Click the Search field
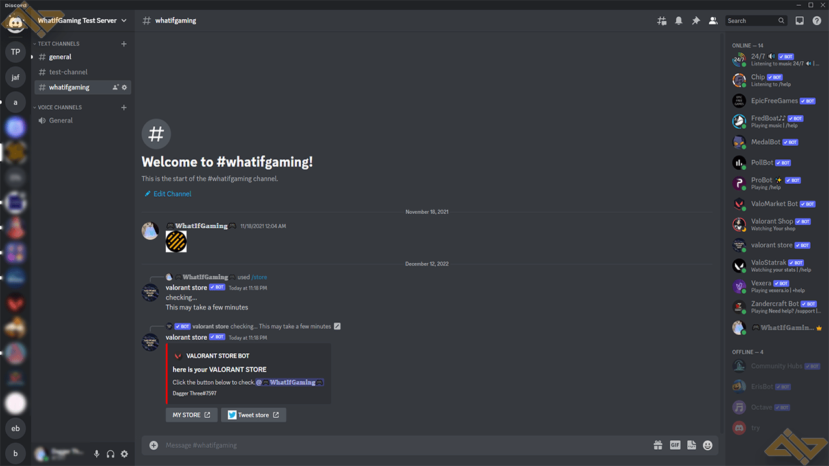Image resolution: width=829 pixels, height=466 pixels. point(756,21)
